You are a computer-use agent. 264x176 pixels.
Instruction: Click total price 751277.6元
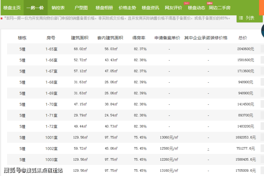point(246,149)
